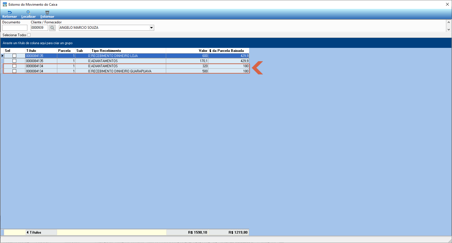Check Sel box for RECEBIMENTO DINHEIRO LOJA row
Viewport: 452px width, 243px height.
point(14,56)
